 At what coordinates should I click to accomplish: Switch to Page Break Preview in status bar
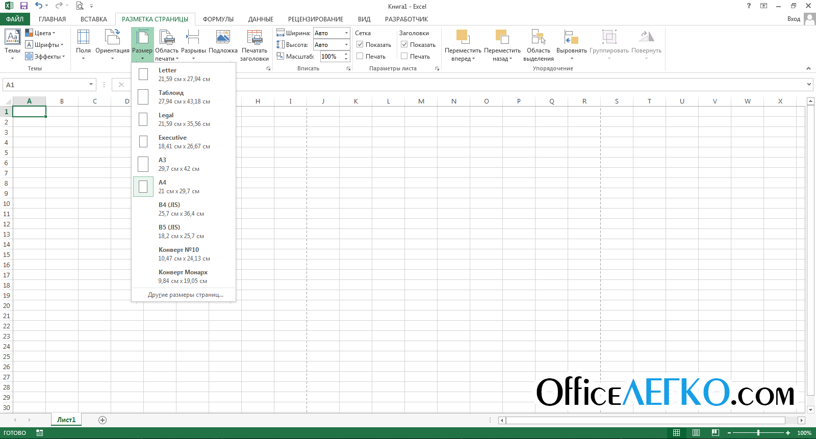pyautogui.click(x=715, y=433)
